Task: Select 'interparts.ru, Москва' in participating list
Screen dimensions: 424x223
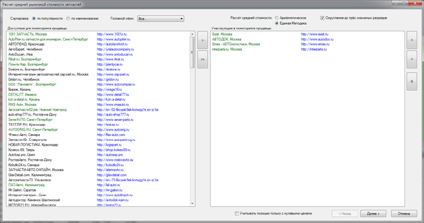Action: tap(227, 50)
